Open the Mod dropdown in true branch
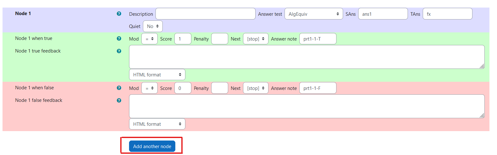This screenshot has height=155, width=497. tap(150, 39)
